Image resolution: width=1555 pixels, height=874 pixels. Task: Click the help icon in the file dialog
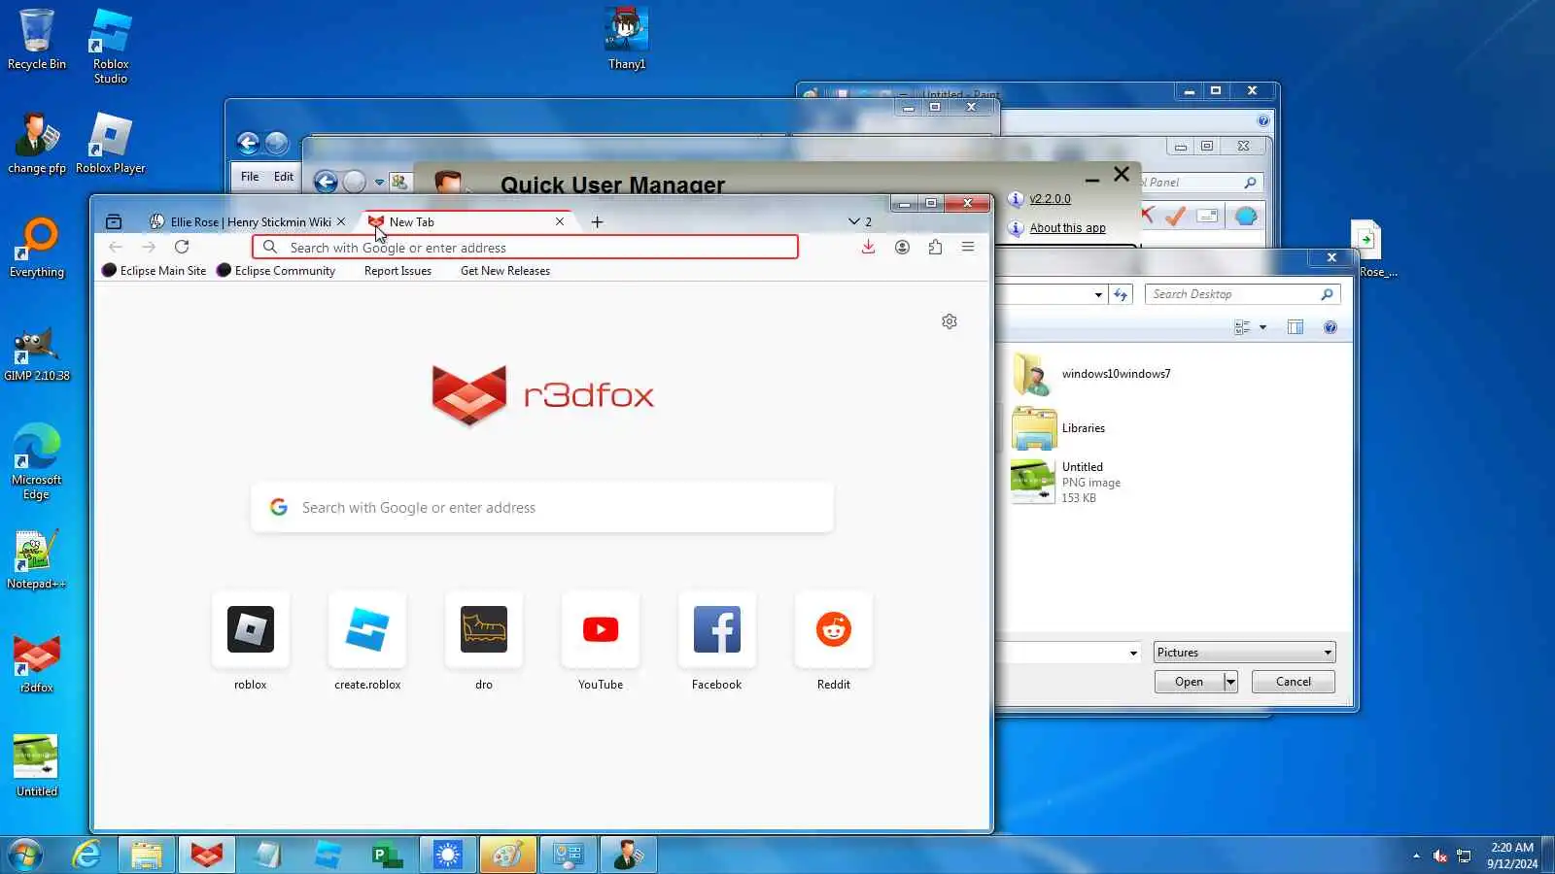(x=1330, y=328)
